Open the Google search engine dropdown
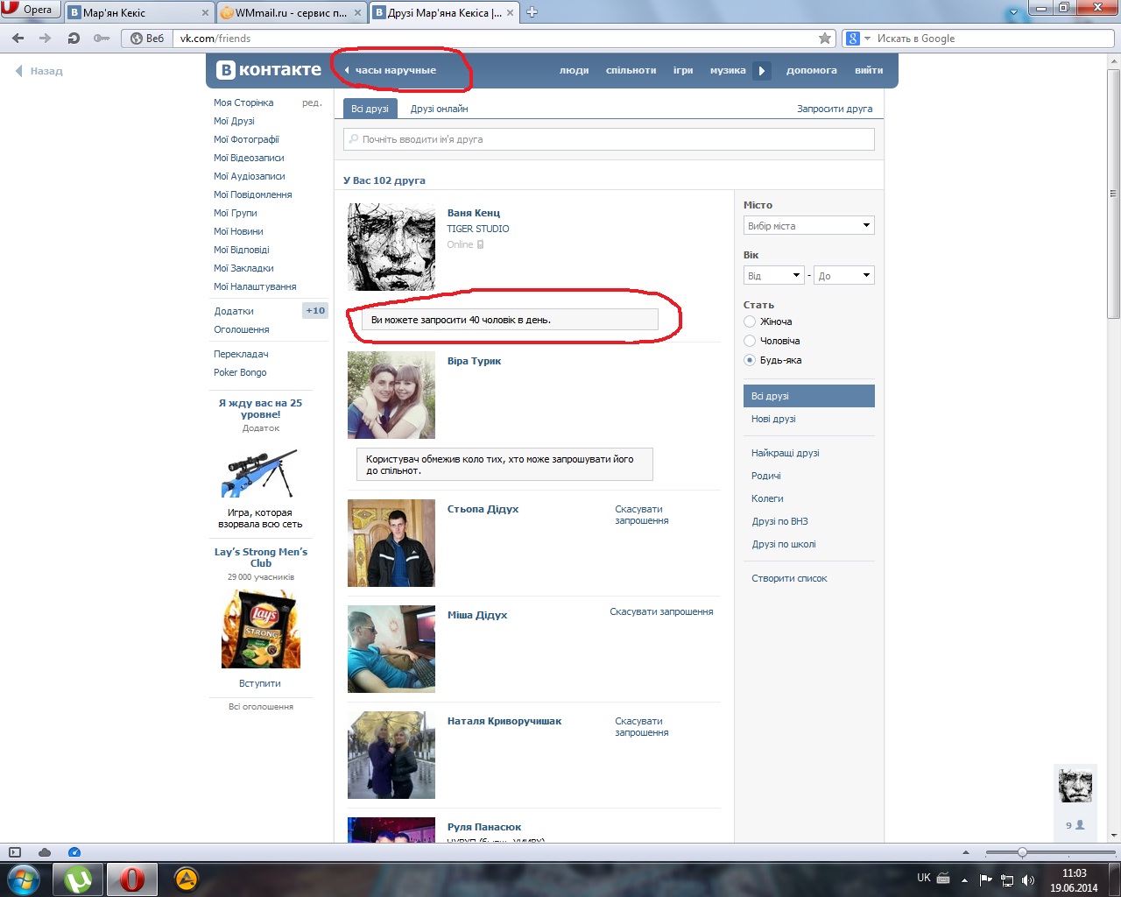Viewport: 1121px width, 897px height. click(857, 39)
